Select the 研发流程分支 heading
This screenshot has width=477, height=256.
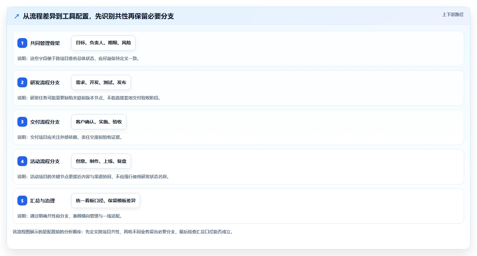tap(45, 82)
